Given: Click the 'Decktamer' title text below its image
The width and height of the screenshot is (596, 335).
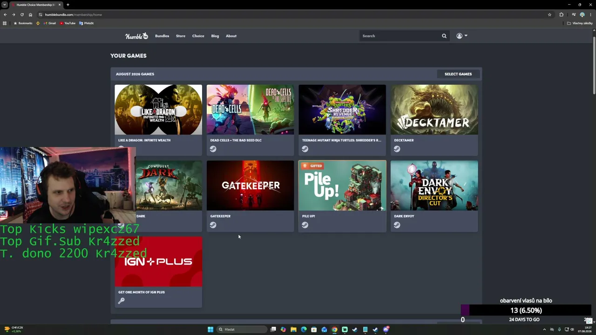Looking at the screenshot, I should (404, 140).
